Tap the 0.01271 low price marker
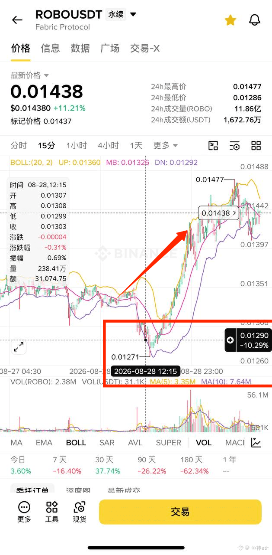Screen dimensions: 272x555 click(x=125, y=357)
